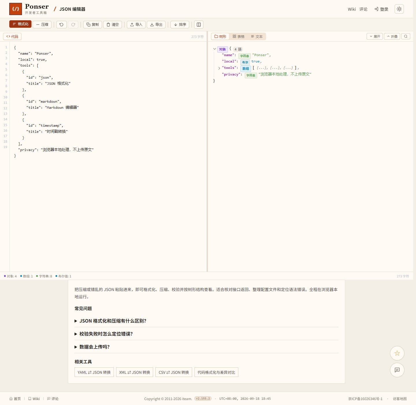Click the 格式化 format button
The height and width of the screenshot is (405, 416).
(x=20, y=24)
